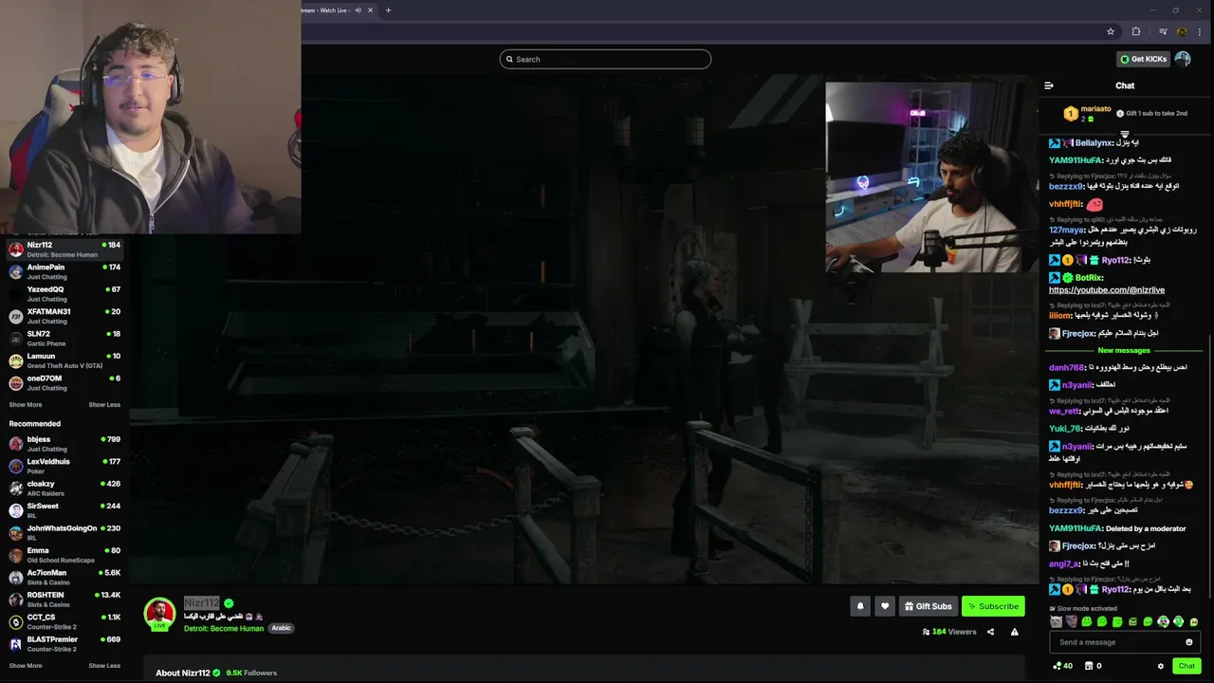Click the Gift Subs button
The height and width of the screenshot is (683, 1214).
click(928, 606)
